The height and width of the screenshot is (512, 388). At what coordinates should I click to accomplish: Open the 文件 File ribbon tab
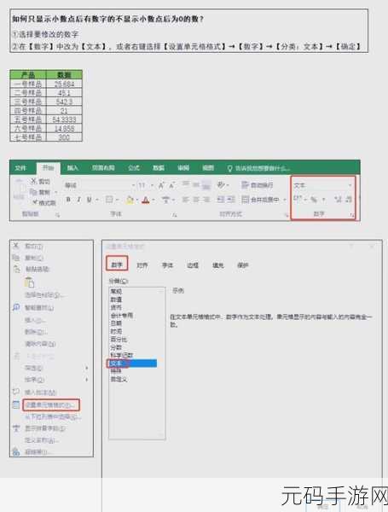[20, 168]
